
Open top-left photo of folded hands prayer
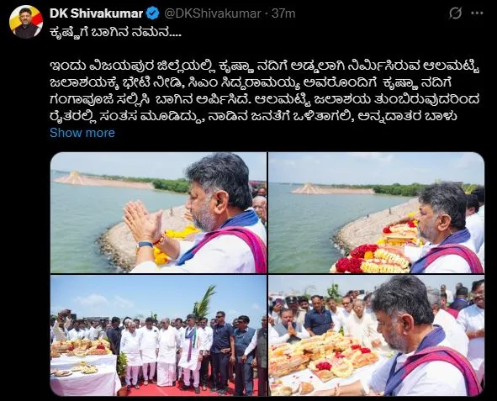pos(158,213)
